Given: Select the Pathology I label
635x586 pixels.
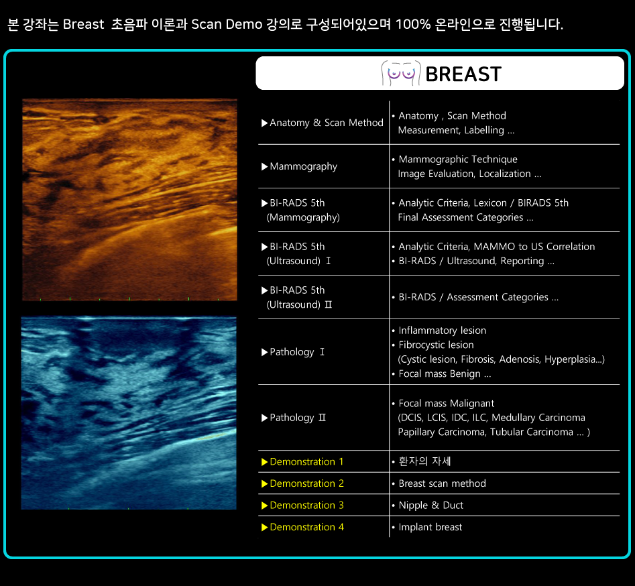Looking at the screenshot, I should click(x=297, y=352).
